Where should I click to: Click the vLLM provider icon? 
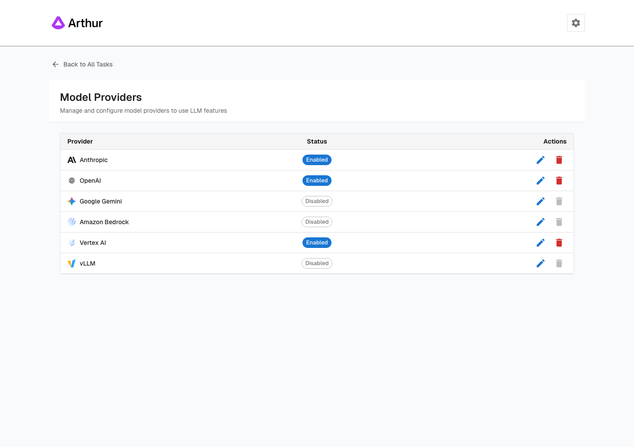[71, 263]
